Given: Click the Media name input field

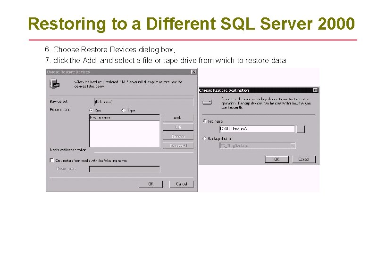Looking at the screenshot, I should click(125, 169).
